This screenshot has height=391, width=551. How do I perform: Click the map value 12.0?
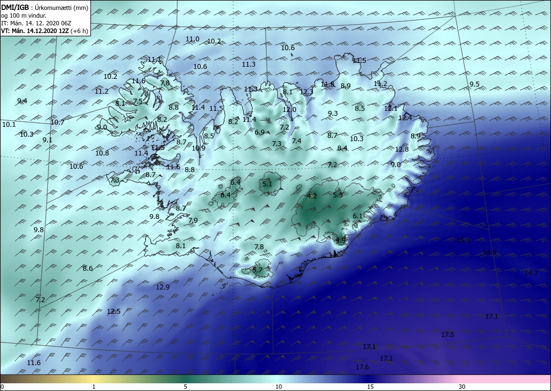coord(290,109)
